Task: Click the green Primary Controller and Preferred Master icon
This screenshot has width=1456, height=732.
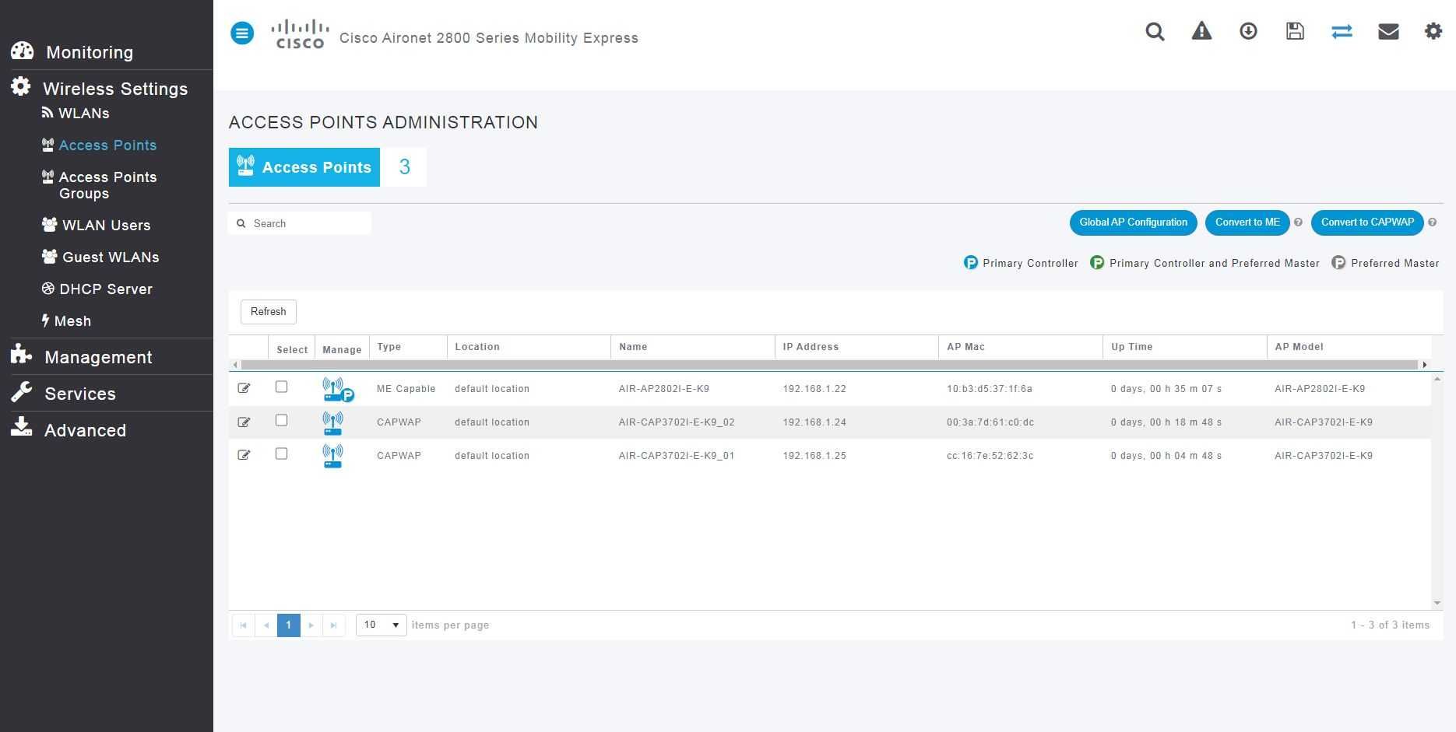Action: click(x=1097, y=263)
